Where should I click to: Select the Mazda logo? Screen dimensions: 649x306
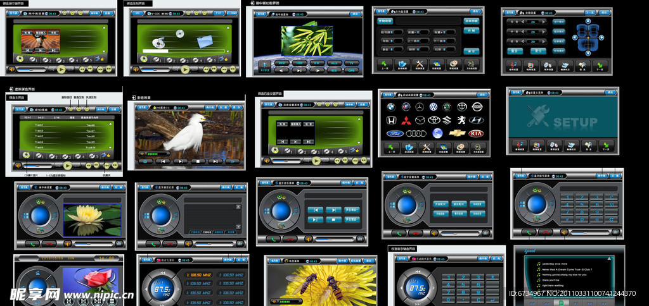(x=420, y=120)
